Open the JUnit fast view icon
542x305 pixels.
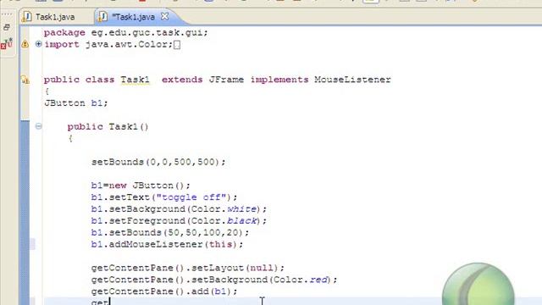pos(7,44)
